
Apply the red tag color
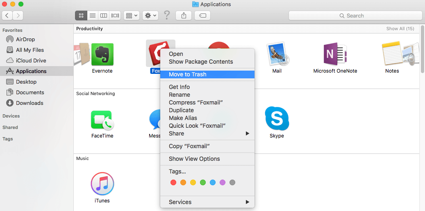point(173,183)
